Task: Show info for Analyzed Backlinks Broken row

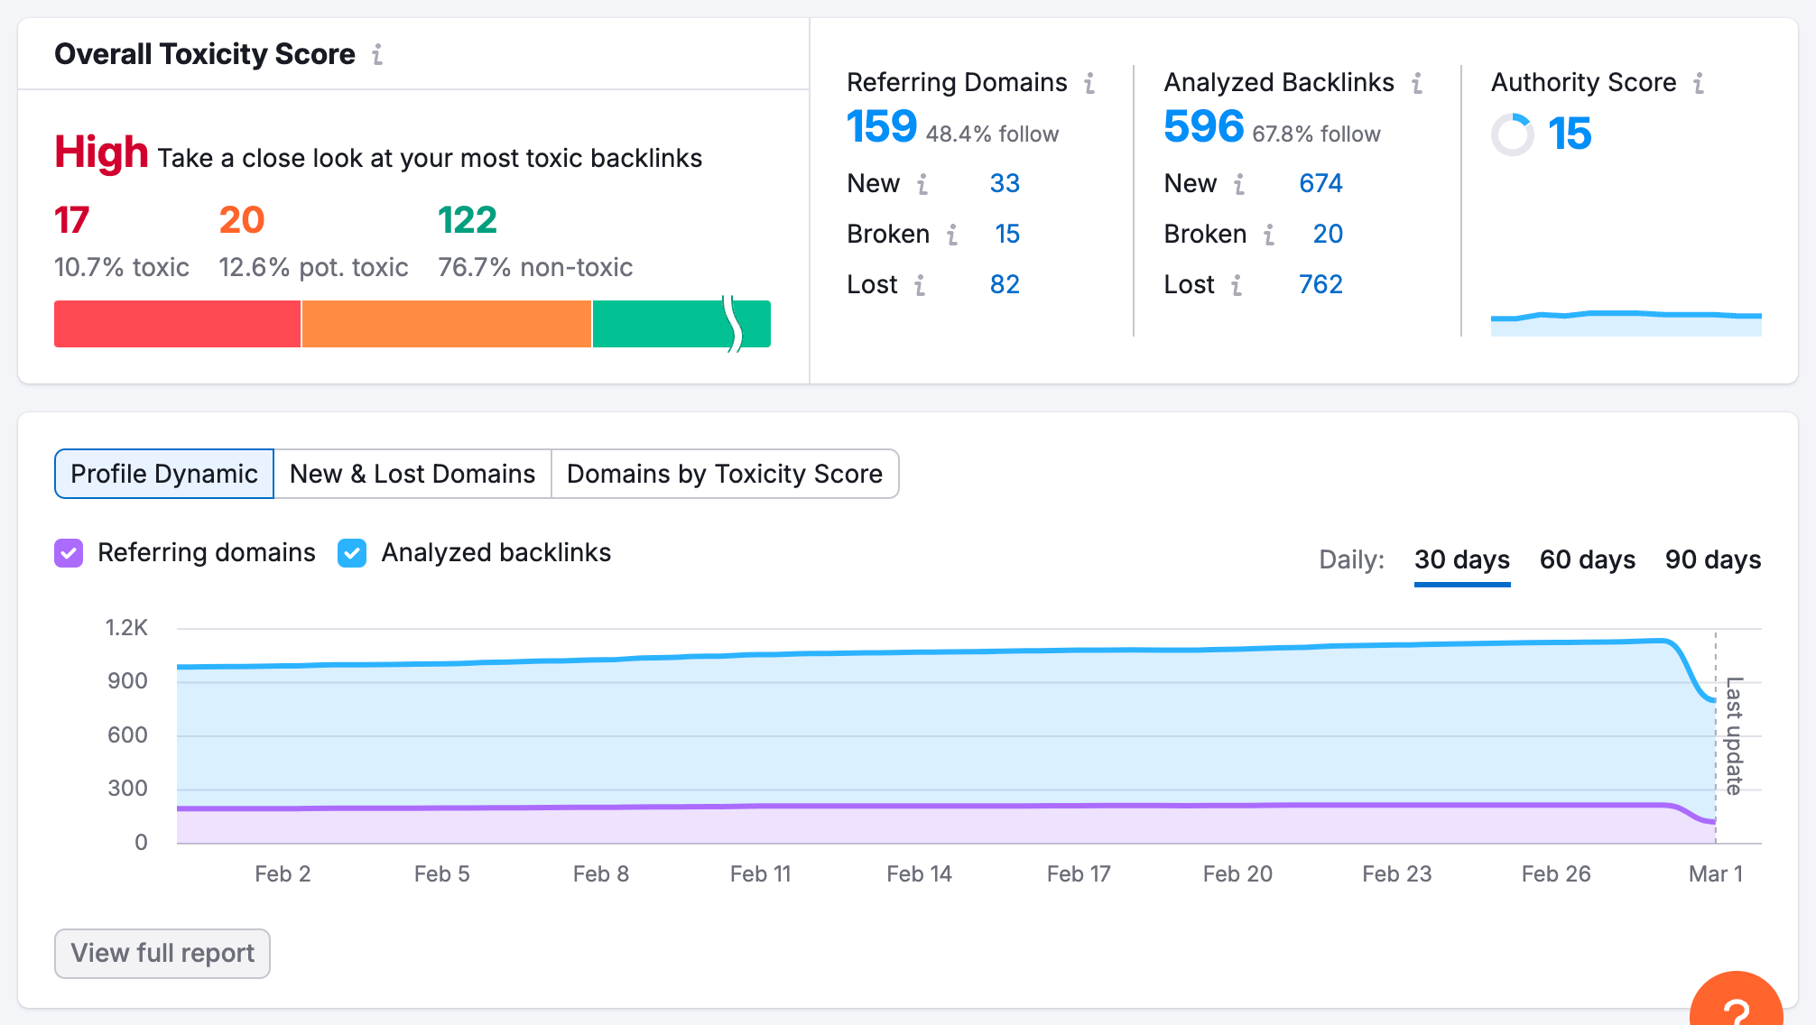Action: (1269, 235)
